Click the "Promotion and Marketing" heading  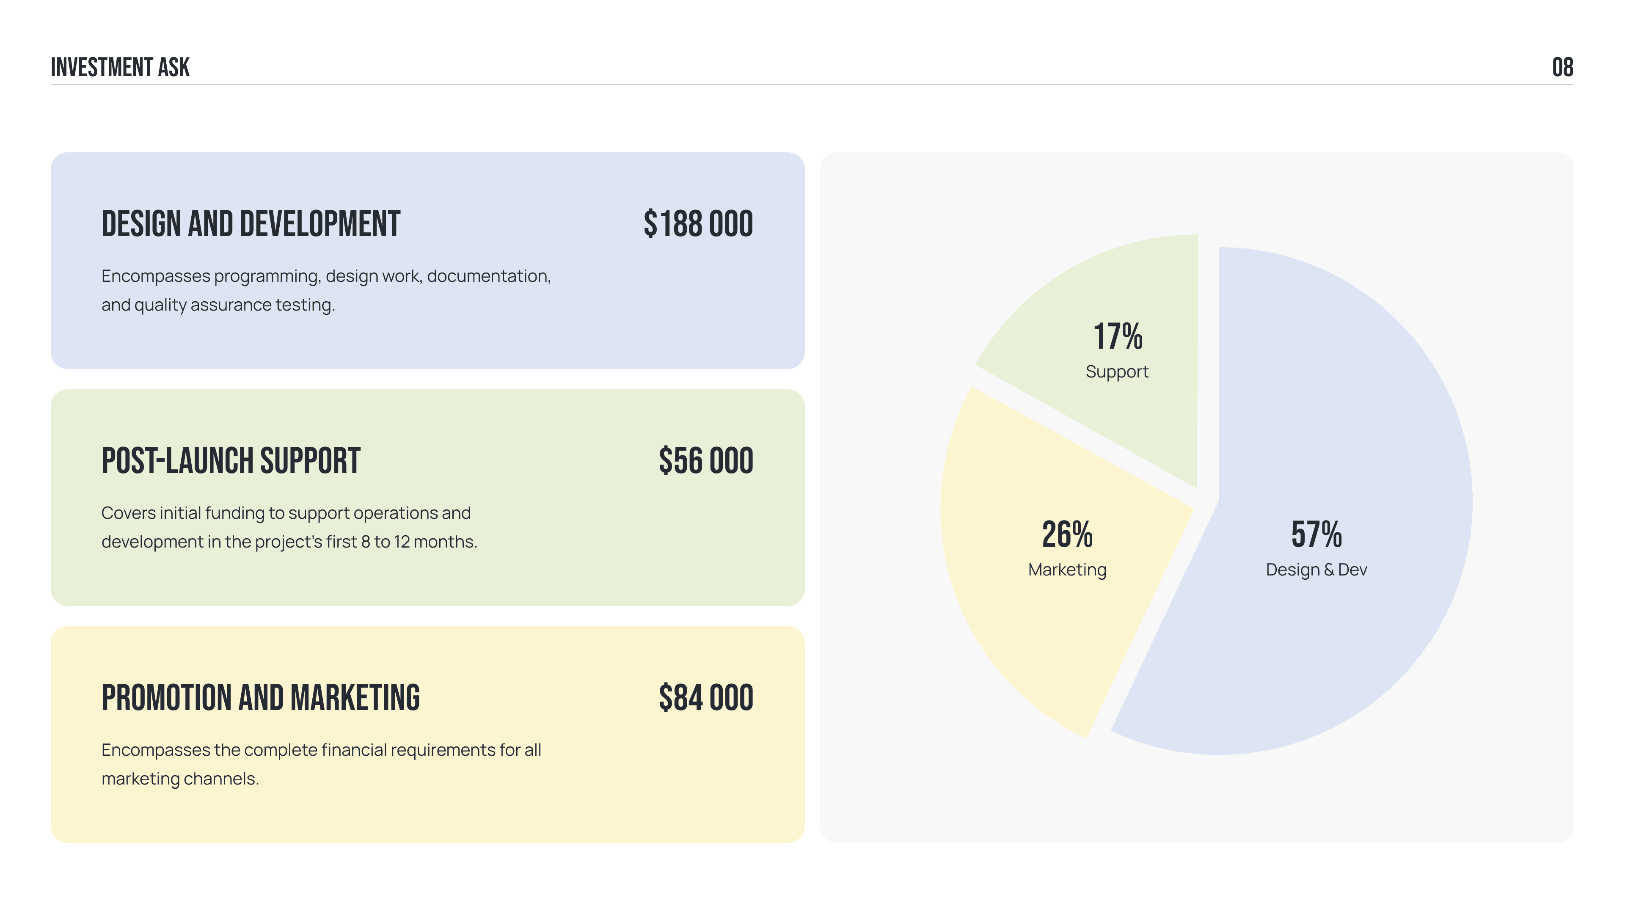[x=261, y=698]
